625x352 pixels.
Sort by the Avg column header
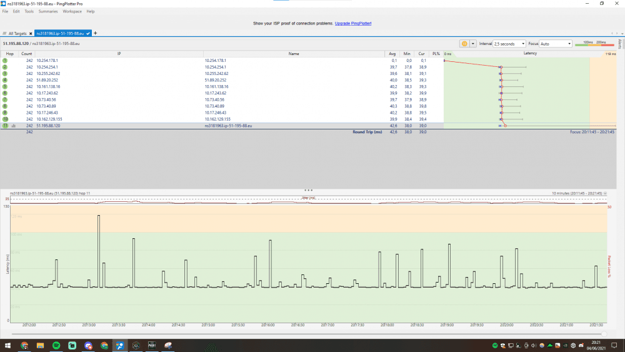[x=392, y=54]
